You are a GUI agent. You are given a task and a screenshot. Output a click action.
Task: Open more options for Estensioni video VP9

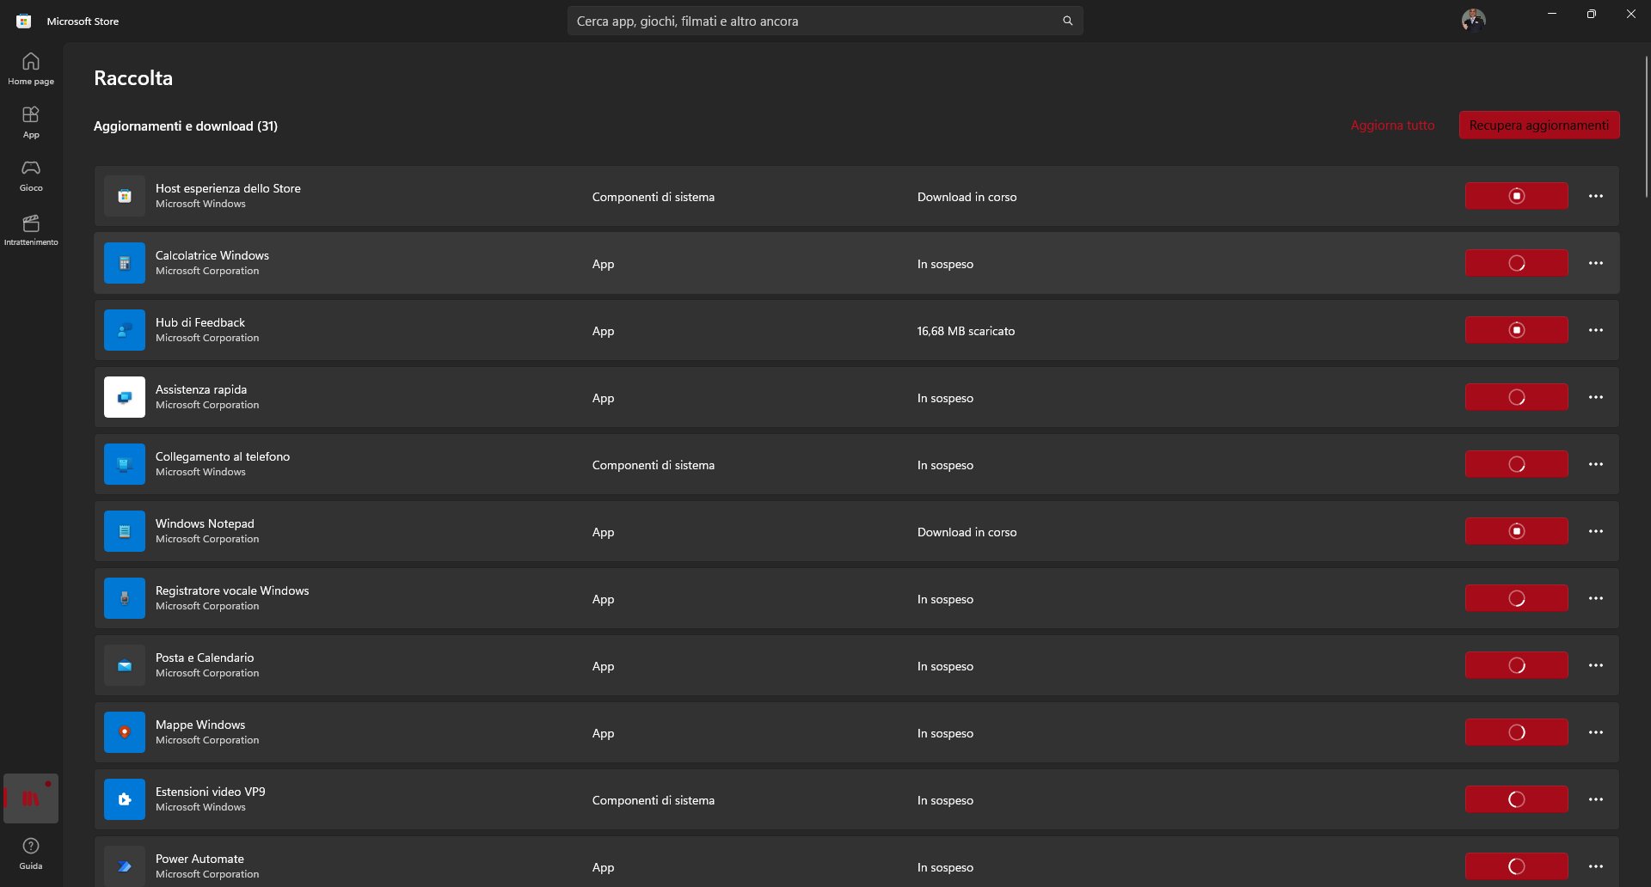pyautogui.click(x=1596, y=799)
